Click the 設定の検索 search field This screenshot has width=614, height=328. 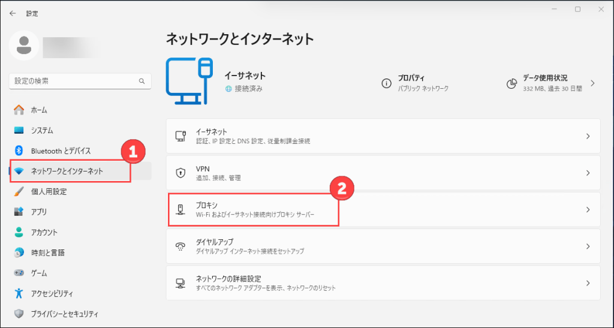pyautogui.click(x=80, y=81)
